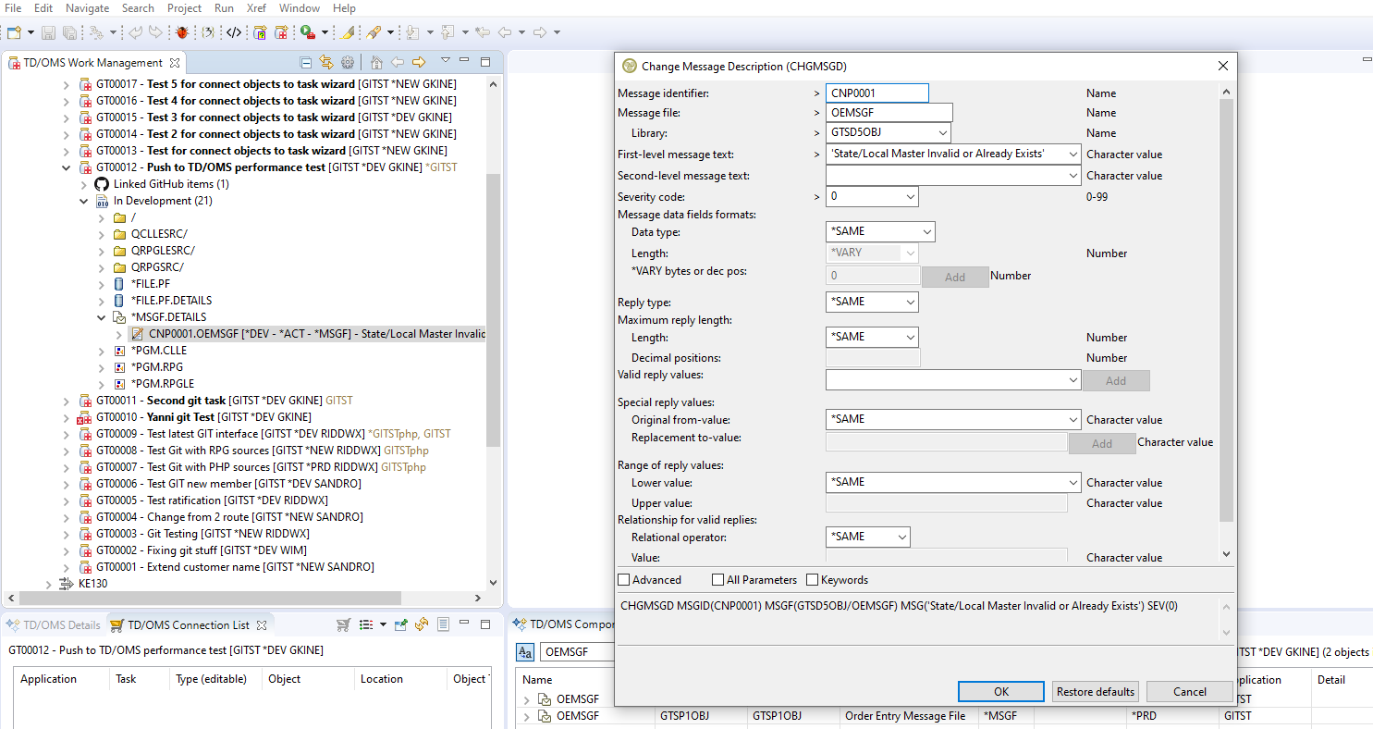Image resolution: width=1373 pixels, height=729 pixels.
Task: Click the Message identifier input field
Action: tap(876, 93)
